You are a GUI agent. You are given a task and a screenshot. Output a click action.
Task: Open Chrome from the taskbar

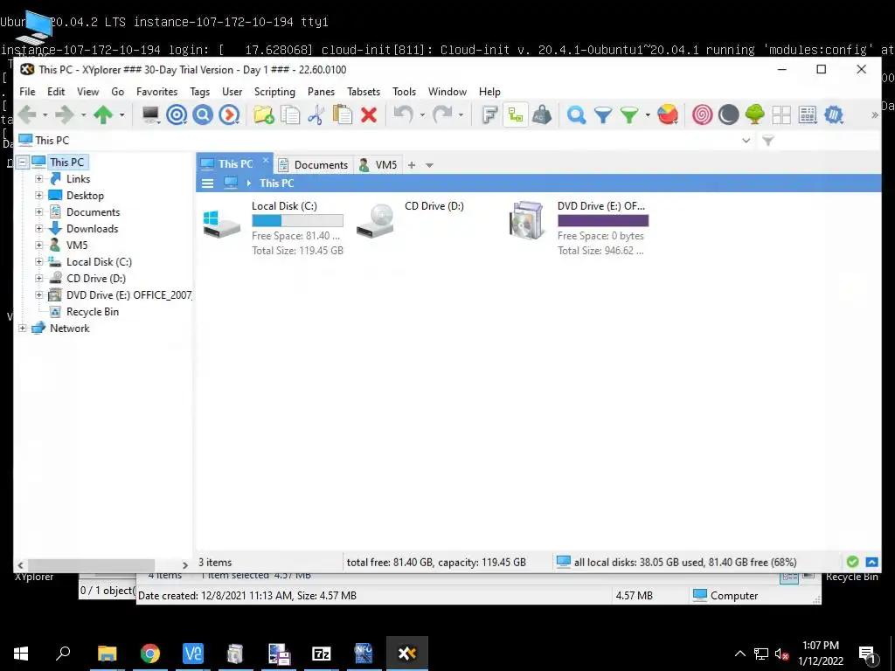click(150, 654)
